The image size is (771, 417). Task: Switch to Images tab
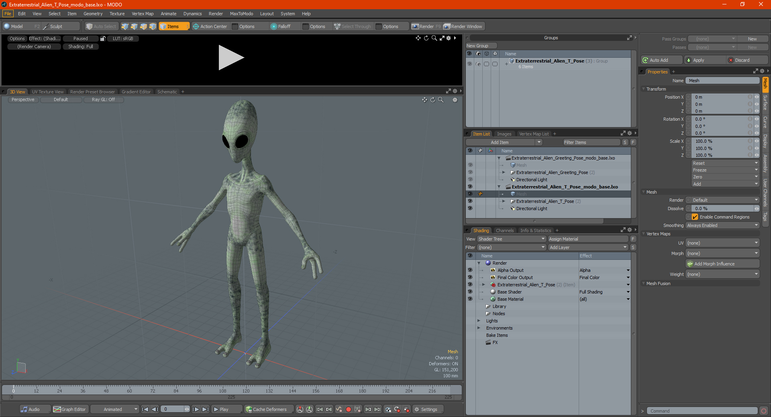pyautogui.click(x=504, y=134)
